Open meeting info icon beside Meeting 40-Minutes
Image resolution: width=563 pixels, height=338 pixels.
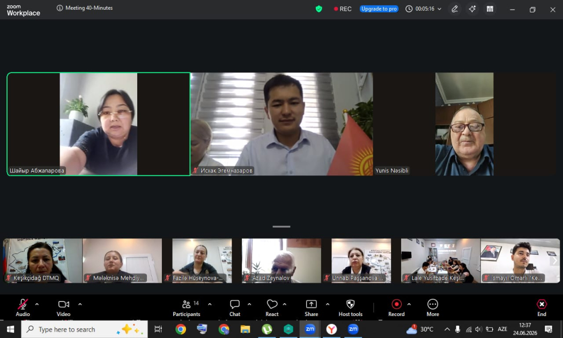click(x=60, y=8)
